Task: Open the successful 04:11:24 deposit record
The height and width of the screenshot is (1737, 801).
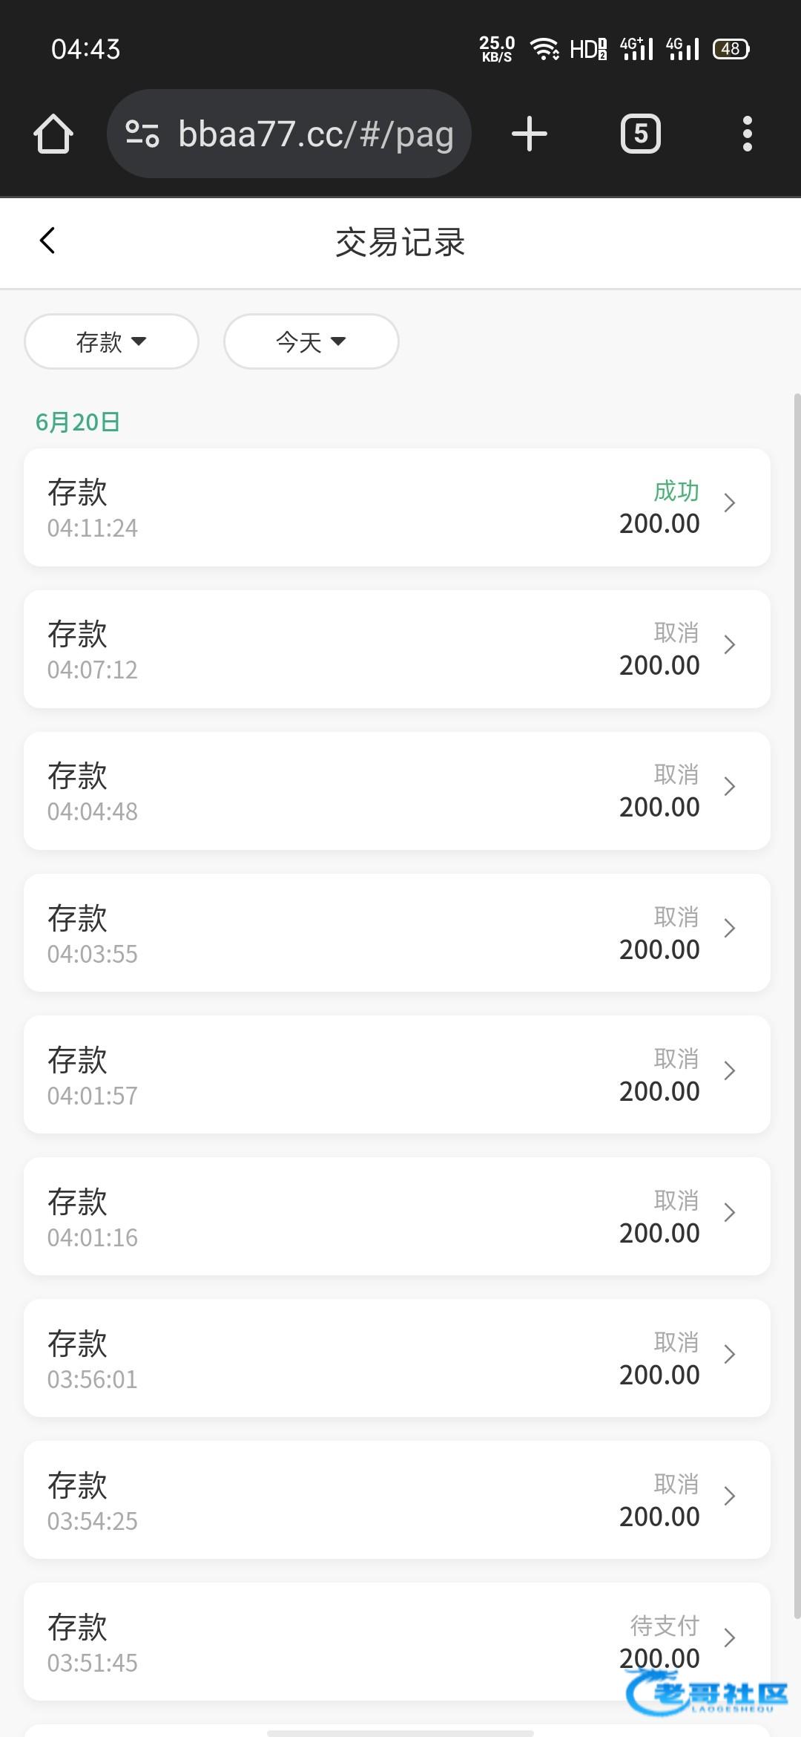Action: click(x=371, y=508)
